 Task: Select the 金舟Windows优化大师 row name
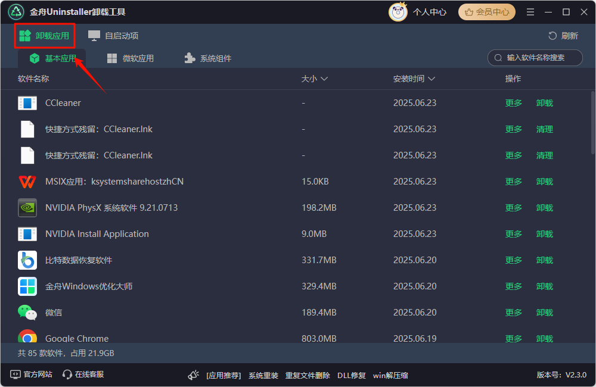click(x=89, y=286)
